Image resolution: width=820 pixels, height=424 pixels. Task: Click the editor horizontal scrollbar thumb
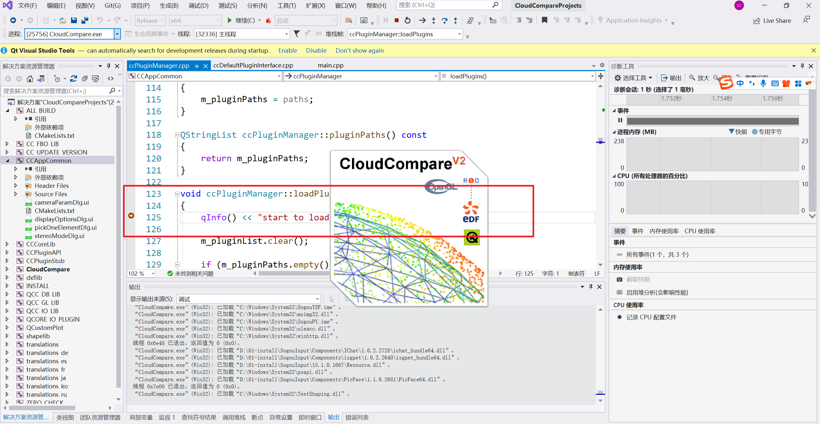click(294, 273)
